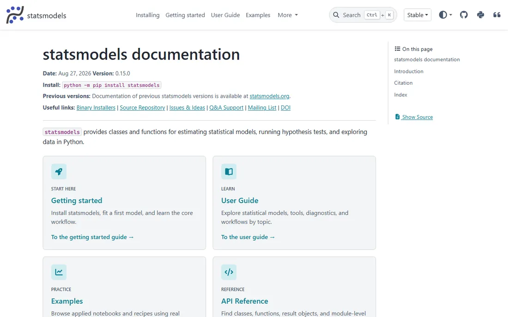Jump to Citation in page sidebar

403,83
